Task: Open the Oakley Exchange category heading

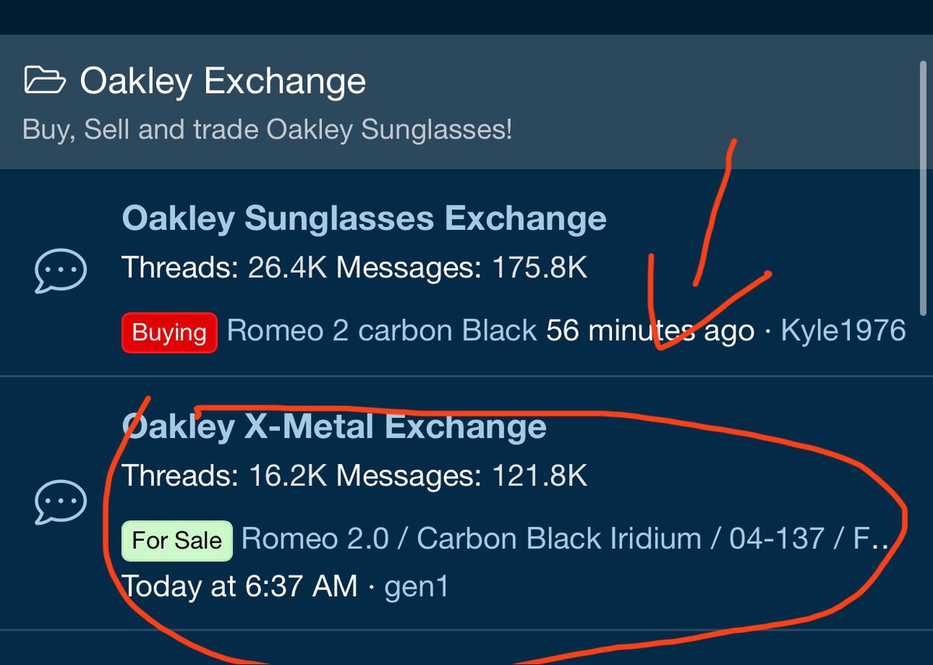Action: point(222,81)
